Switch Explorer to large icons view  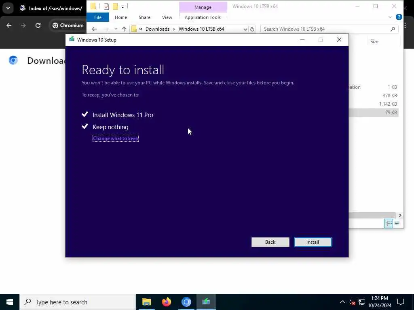(x=397, y=223)
